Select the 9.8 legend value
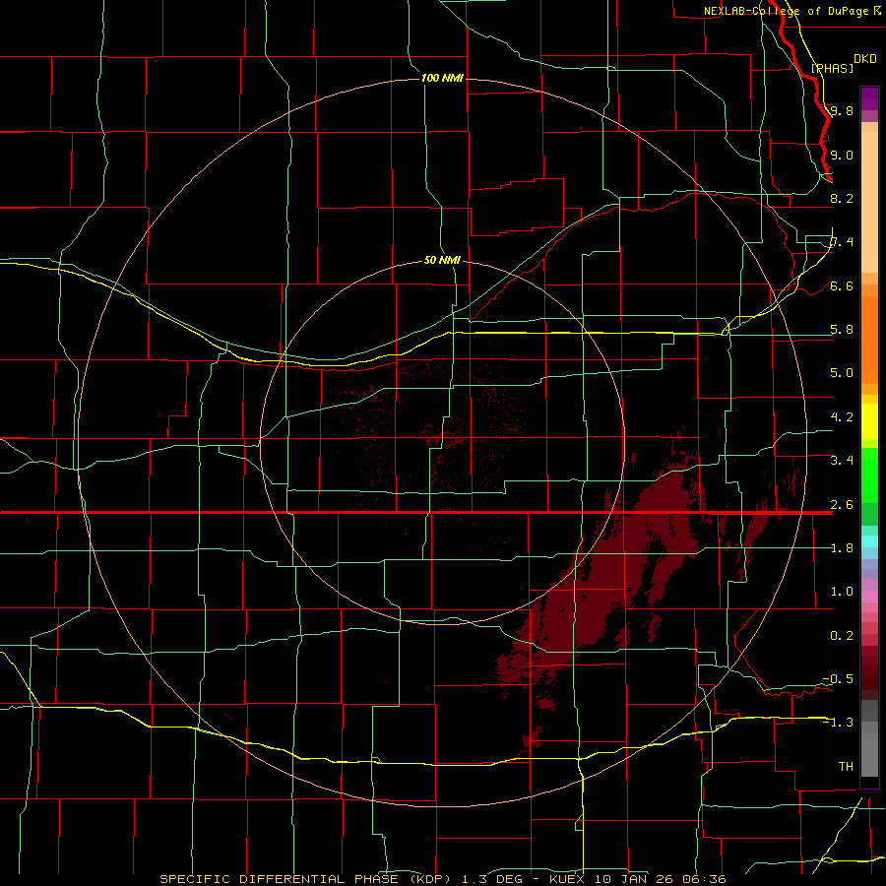 pyautogui.click(x=842, y=110)
